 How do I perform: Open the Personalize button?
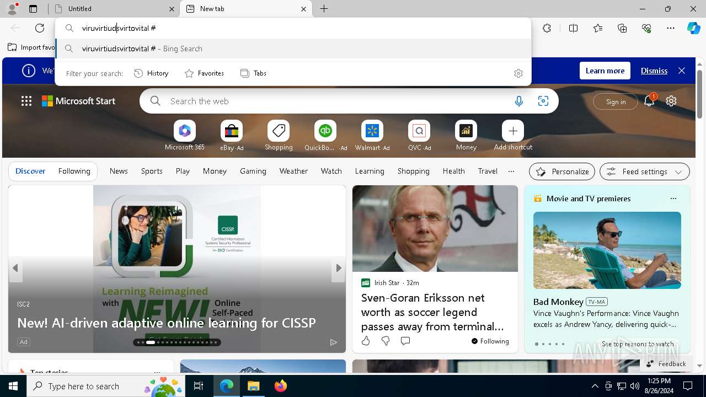(562, 171)
